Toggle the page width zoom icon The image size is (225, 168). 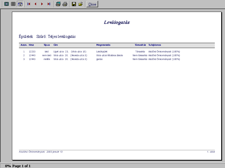coord(20,4)
